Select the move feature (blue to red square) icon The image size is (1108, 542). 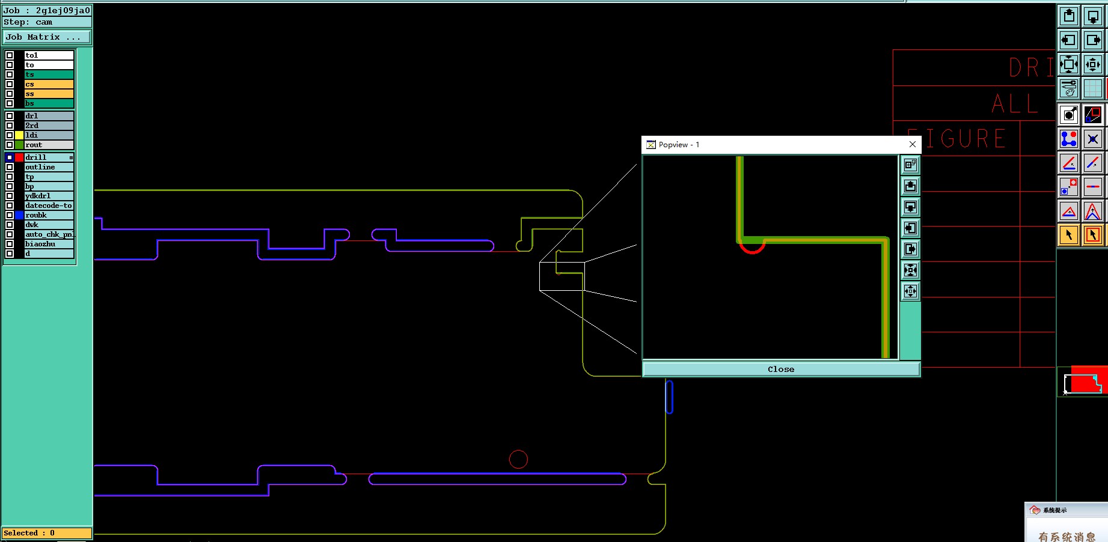1069,187
